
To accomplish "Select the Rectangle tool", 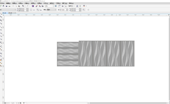I will click(1, 33).
